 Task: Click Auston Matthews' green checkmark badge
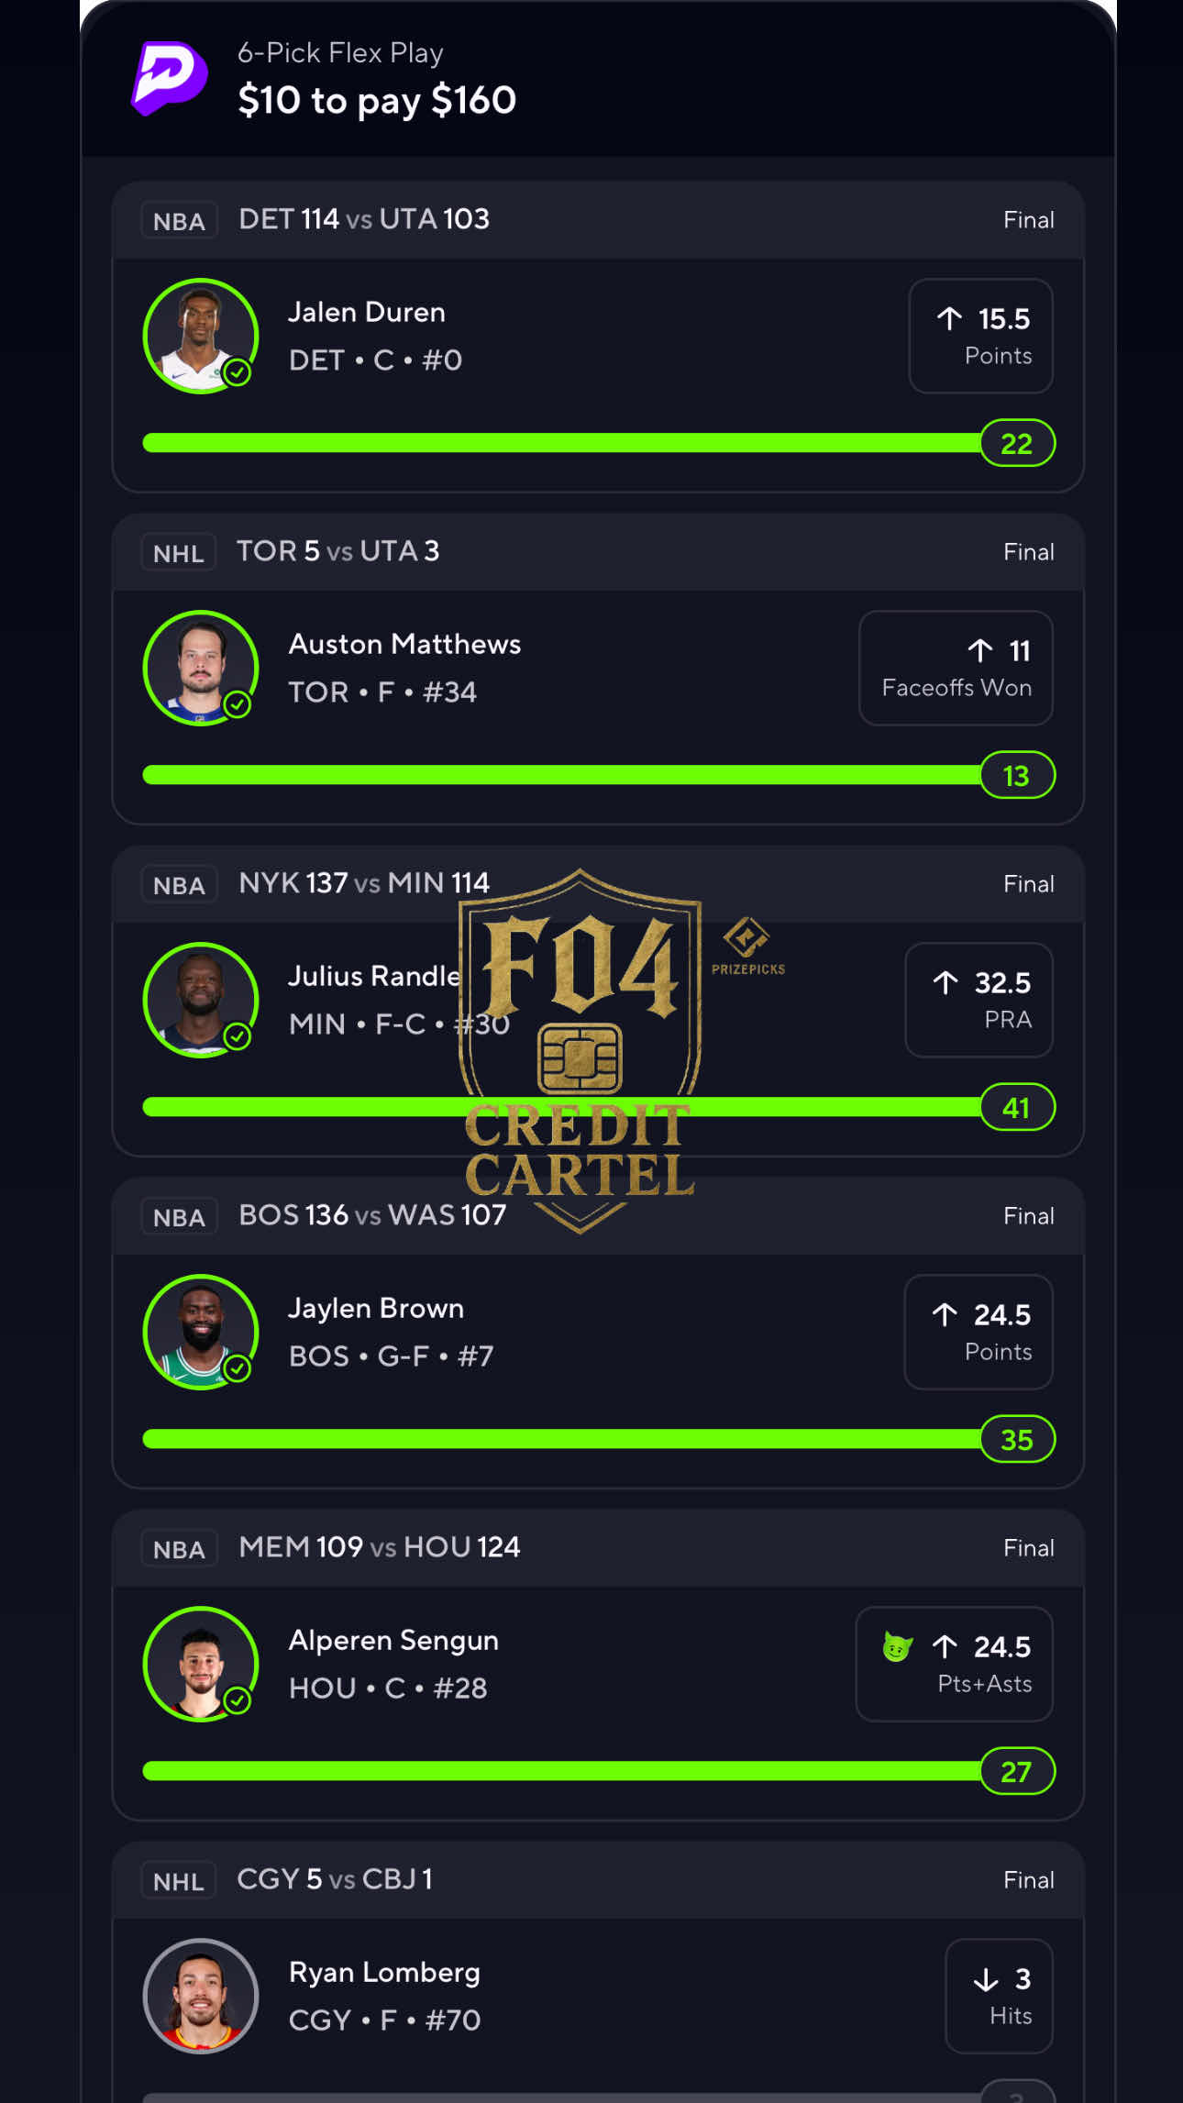(238, 704)
